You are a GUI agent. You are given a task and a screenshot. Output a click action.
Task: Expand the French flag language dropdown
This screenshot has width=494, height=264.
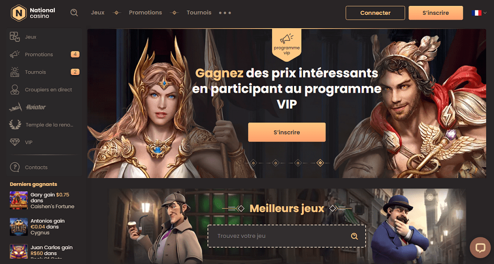[x=479, y=13]
